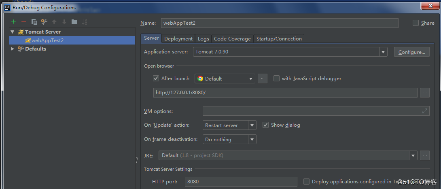Open the On frame deactivation dropdown
This screenshot has height=189, width=441.
point(229,139)
